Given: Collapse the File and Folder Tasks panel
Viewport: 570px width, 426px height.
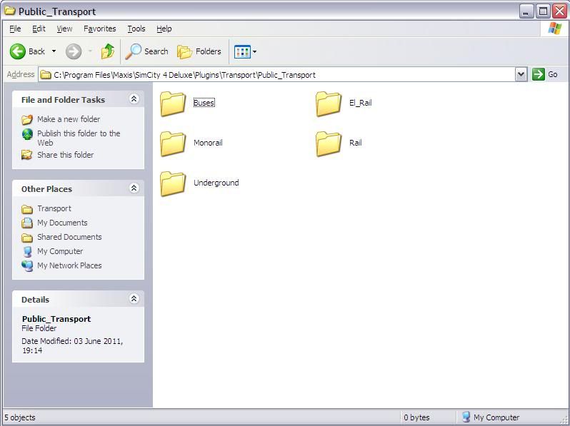Looking at the screenshot, I should point(134,98).
